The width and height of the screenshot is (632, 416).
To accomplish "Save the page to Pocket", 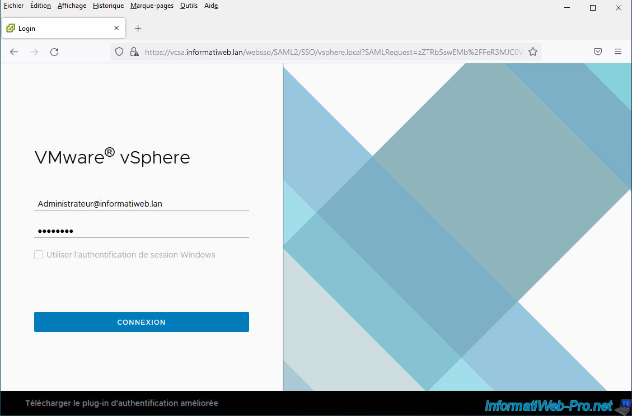I will click(598, 52).
